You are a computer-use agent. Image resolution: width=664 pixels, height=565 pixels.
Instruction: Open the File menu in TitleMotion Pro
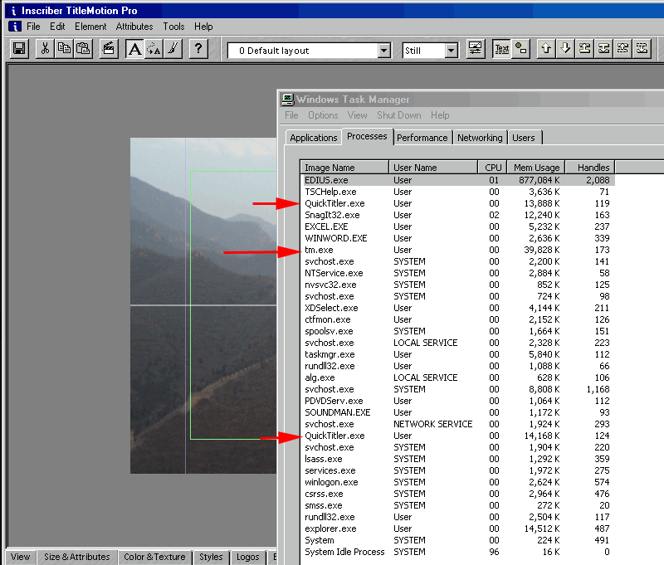(x=33, y=27)
